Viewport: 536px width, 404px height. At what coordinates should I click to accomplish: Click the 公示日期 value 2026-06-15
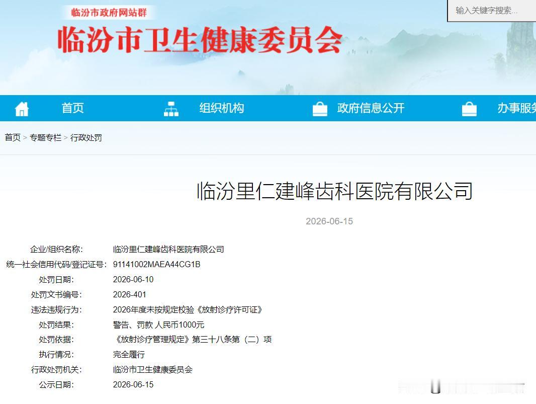tap(133, 384)
